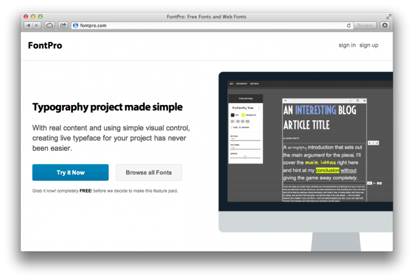This screenshot has height=280, width=414.
Task: Click left align icon in preview Type Setting panel
Action: [233, 121]
